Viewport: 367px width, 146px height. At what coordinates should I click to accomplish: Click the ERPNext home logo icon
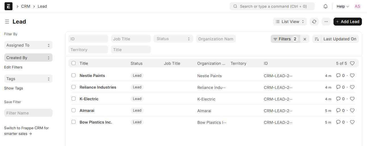click(9, 6)
